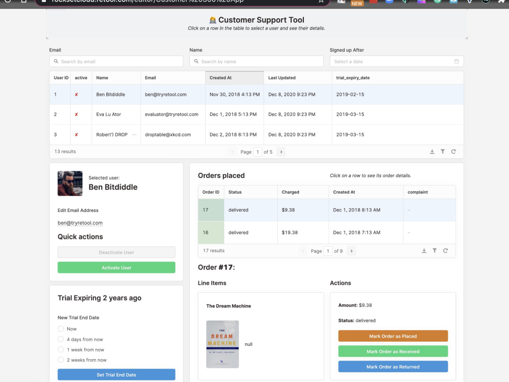Sort users by the User ID column header
The image size is (509, 382).
(60, 78)
